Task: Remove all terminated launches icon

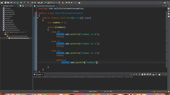Action: tap(136, 74)
